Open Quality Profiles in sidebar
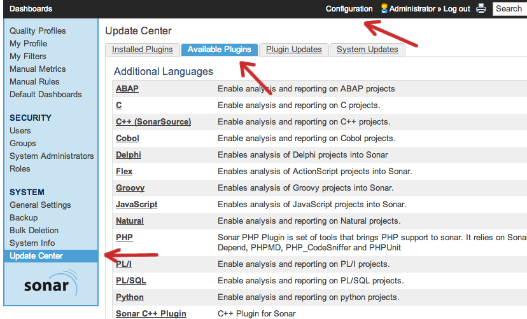 point(38,31)
